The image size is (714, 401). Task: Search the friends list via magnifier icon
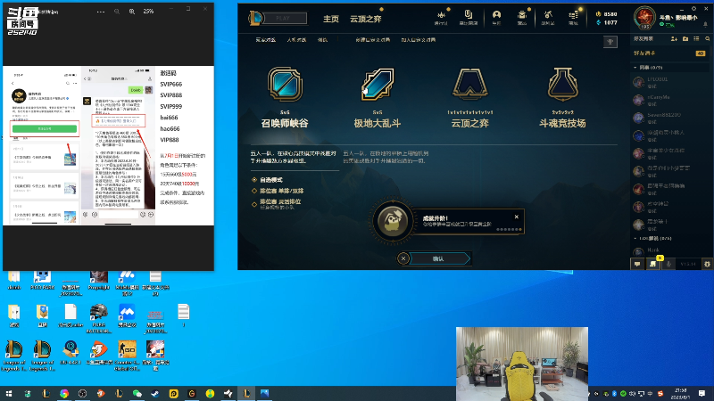tap(707, 39)
